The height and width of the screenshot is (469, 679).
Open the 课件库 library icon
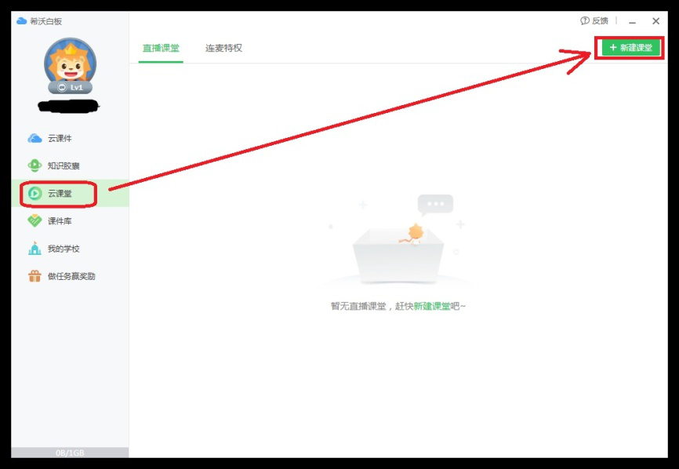(x=34, y=221)
